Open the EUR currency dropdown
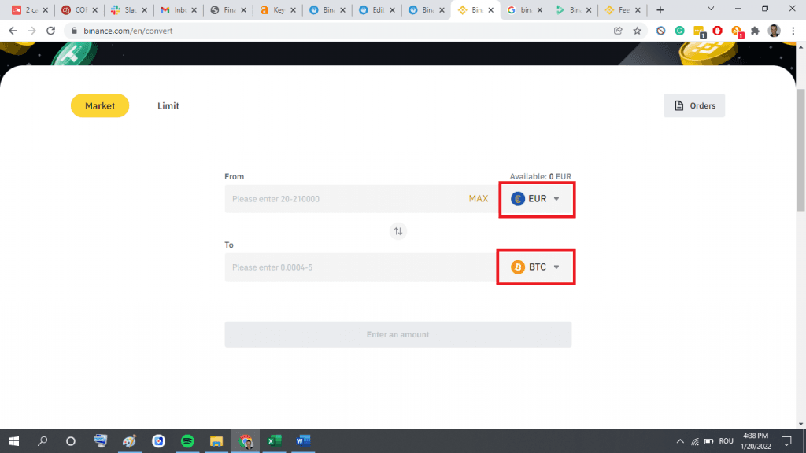 (536, 199)
